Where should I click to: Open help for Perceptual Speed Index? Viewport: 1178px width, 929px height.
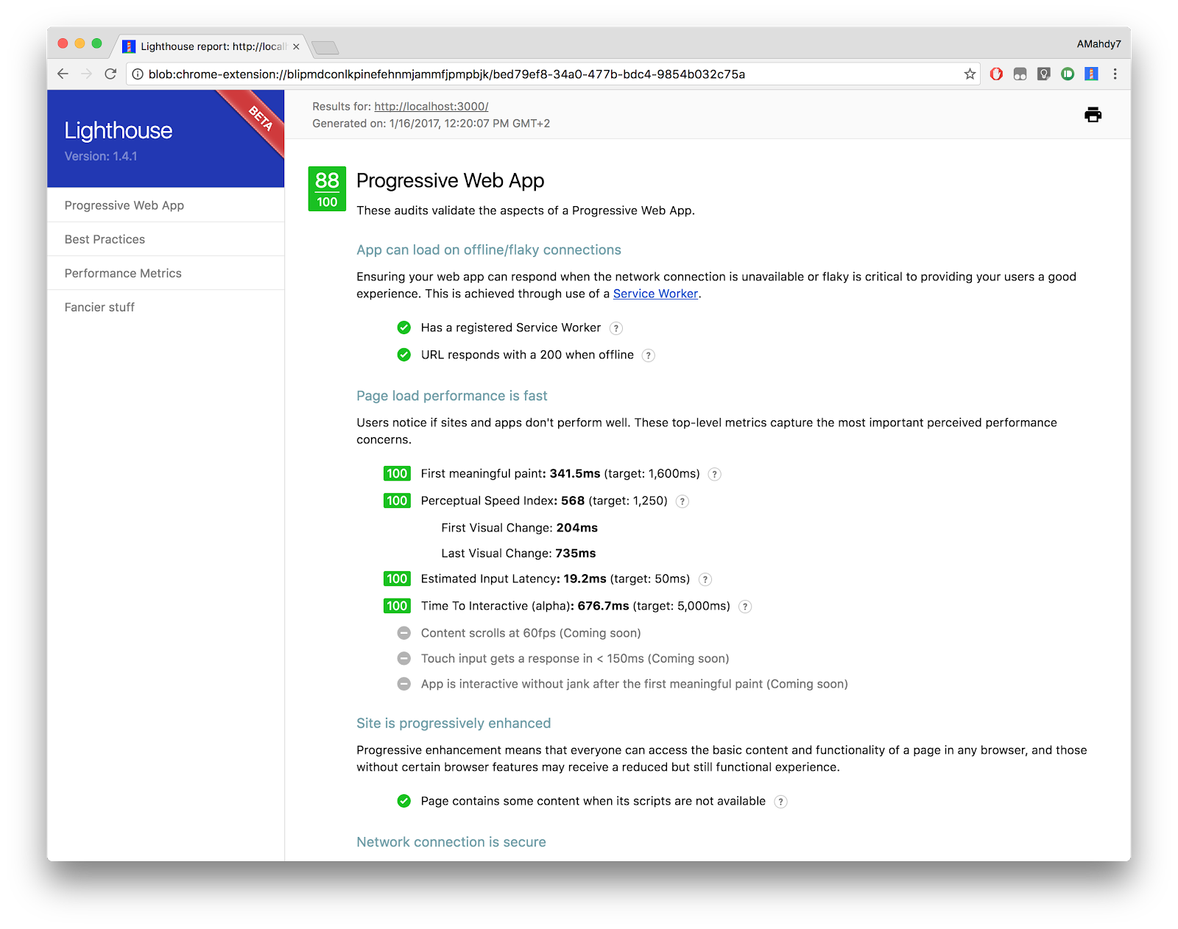click(x=683, y=501)
